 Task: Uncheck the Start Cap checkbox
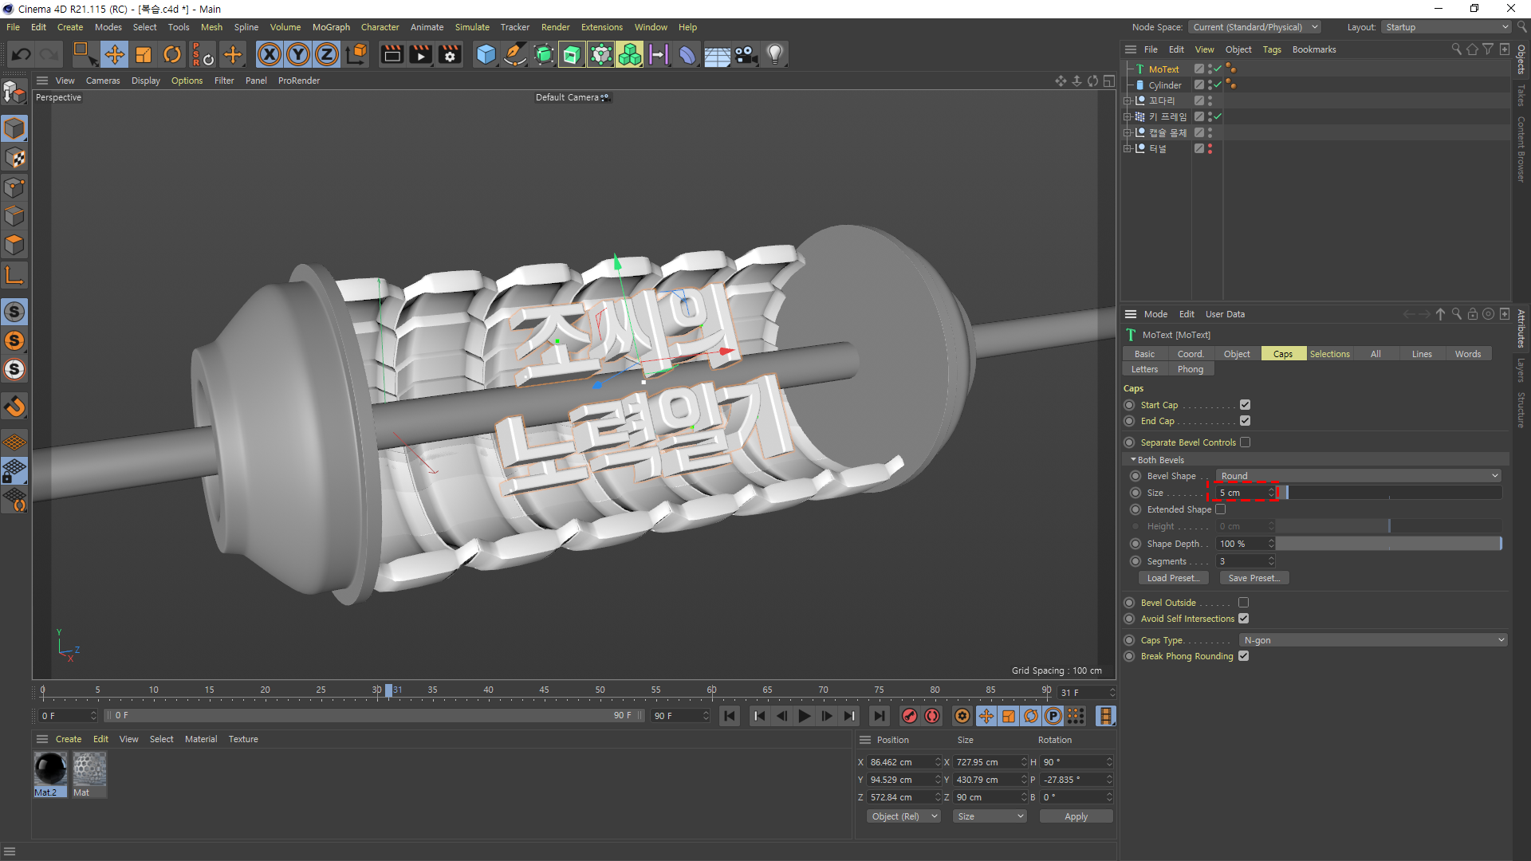(1245, 405)
